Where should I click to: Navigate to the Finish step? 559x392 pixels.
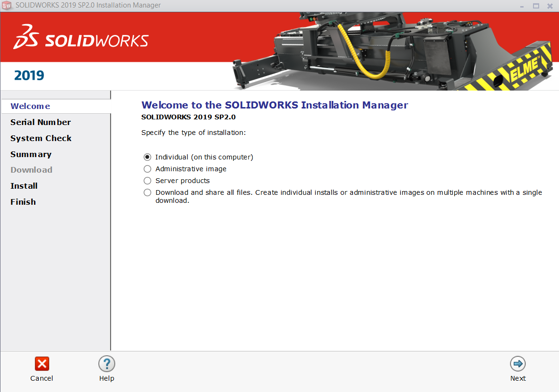pyautogui.click(x=23, y=202)
